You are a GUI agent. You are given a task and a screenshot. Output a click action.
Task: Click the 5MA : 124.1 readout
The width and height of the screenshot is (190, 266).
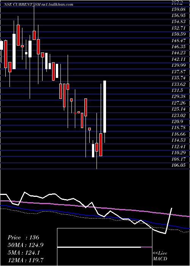(x=24, y=253)
